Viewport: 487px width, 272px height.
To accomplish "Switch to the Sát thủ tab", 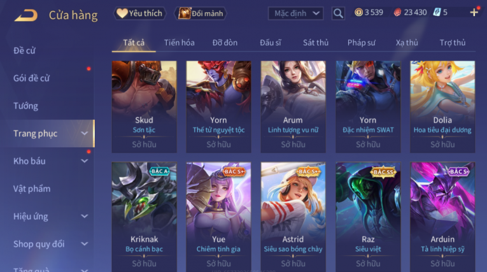I will pos(316,43).
